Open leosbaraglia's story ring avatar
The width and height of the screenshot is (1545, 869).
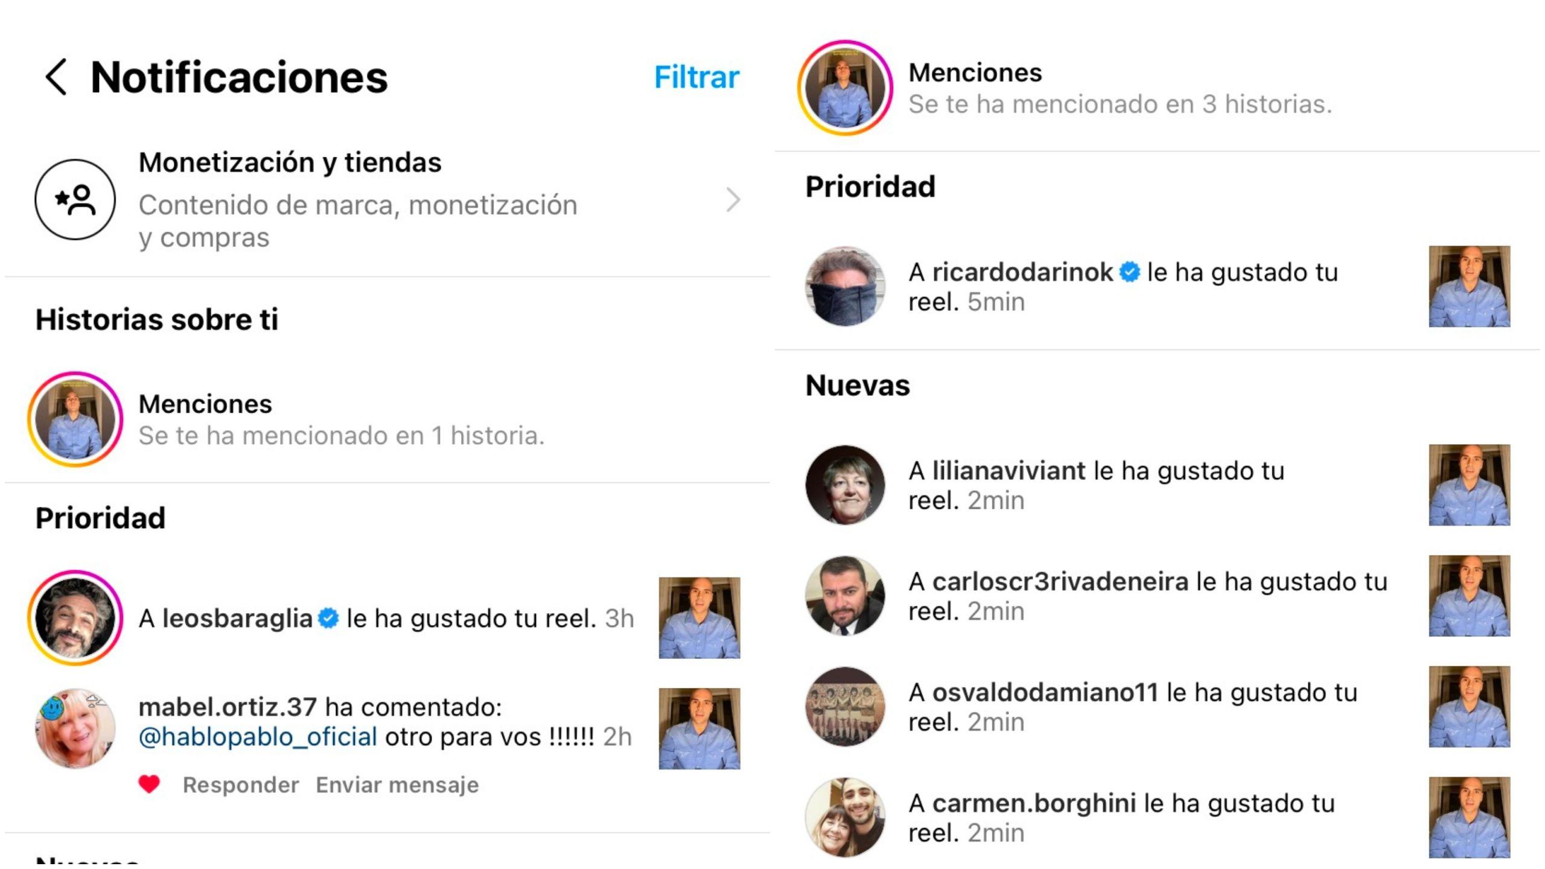click(75, 618)
